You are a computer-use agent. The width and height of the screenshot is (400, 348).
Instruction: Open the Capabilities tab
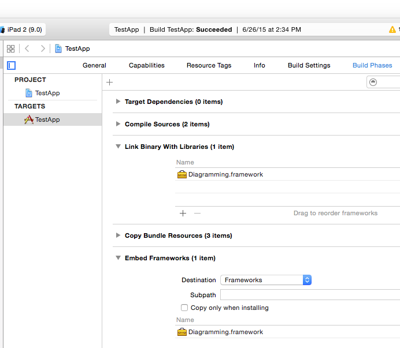pos(146,65)
